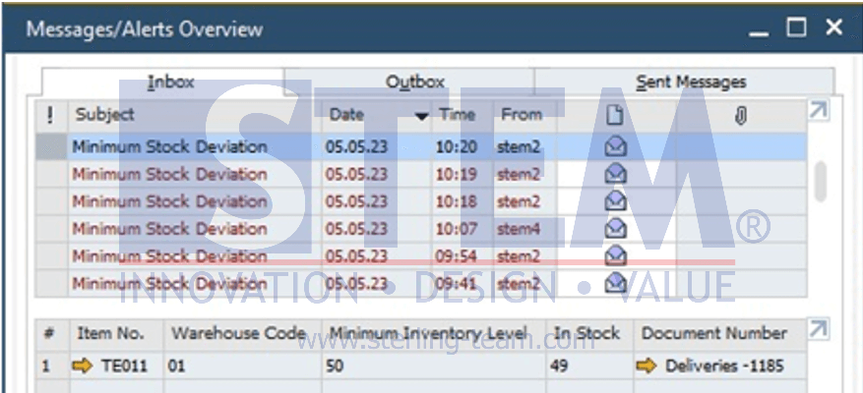The image size is (863, 393).
Task: Click the Warehouse Code column header
Action: click(x=243, y=334)
